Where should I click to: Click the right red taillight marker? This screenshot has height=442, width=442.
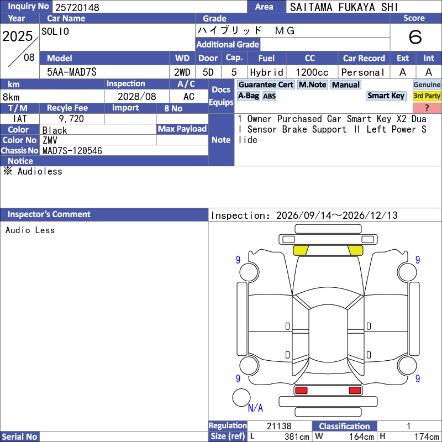point(355,391)
